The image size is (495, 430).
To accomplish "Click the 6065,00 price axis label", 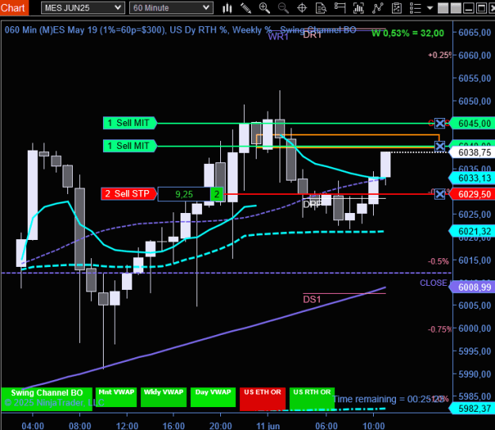I will click(474, 32).
